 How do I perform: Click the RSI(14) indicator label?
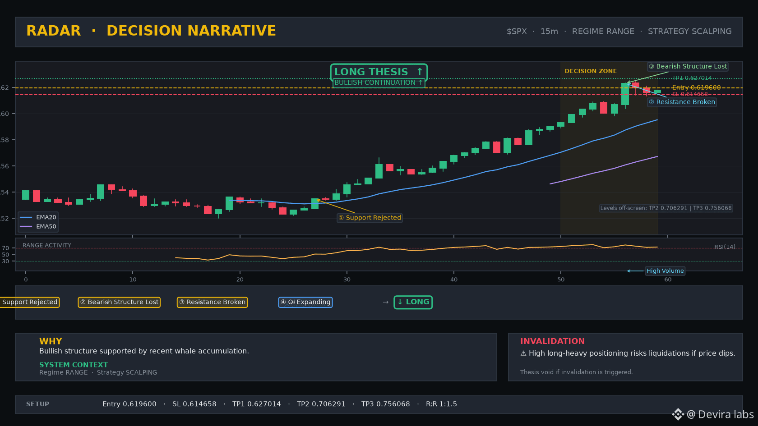tap(725, 247)
